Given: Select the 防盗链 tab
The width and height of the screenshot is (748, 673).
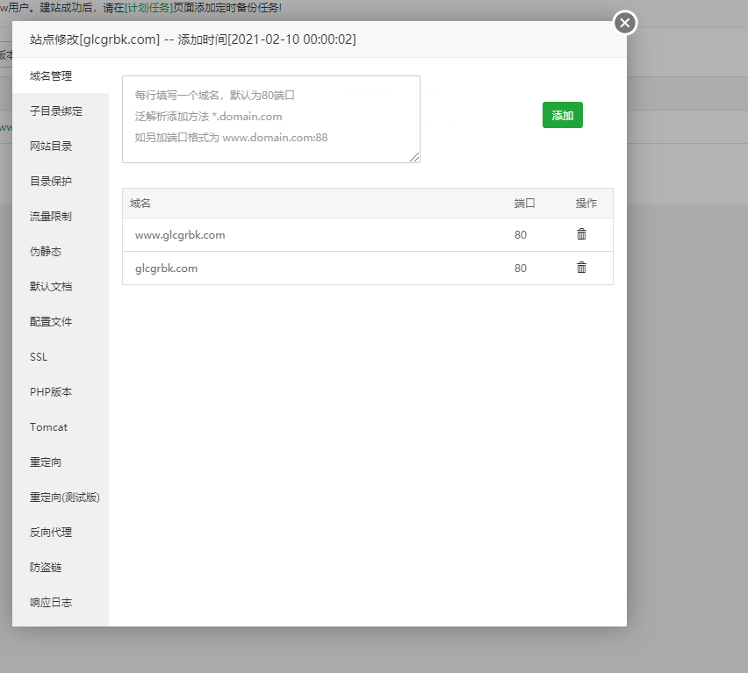Looking at the screenshot, I should (61, 568).
